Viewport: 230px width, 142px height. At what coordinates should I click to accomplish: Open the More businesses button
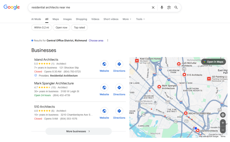(79, 131)
